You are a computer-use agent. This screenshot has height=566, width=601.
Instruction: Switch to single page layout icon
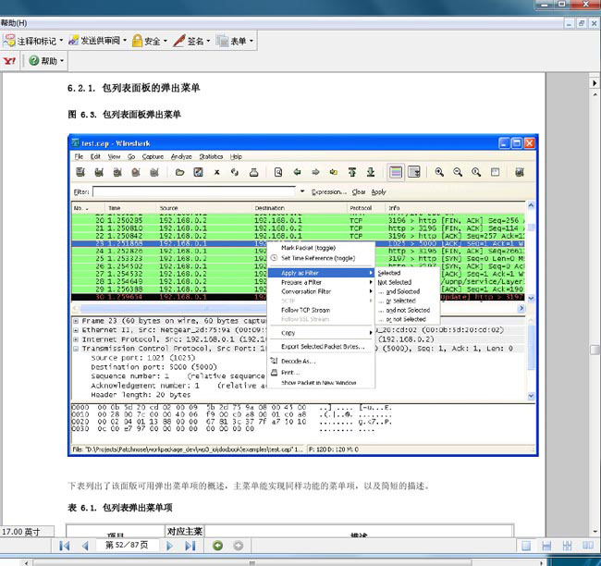[x=526, y=546]
